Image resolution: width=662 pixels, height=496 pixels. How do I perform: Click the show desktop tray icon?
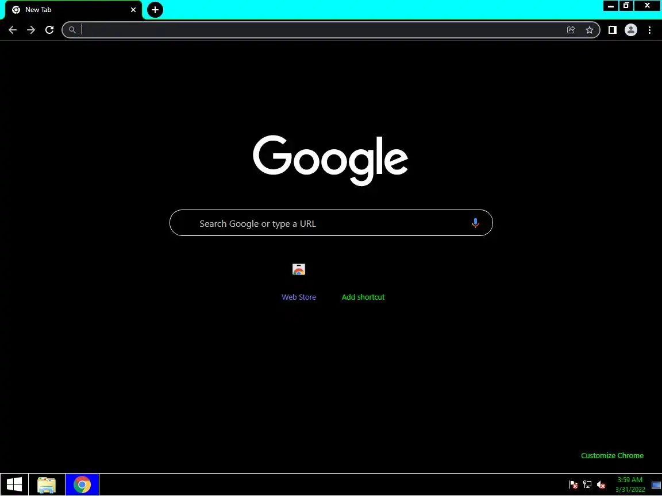coord(656,485)
